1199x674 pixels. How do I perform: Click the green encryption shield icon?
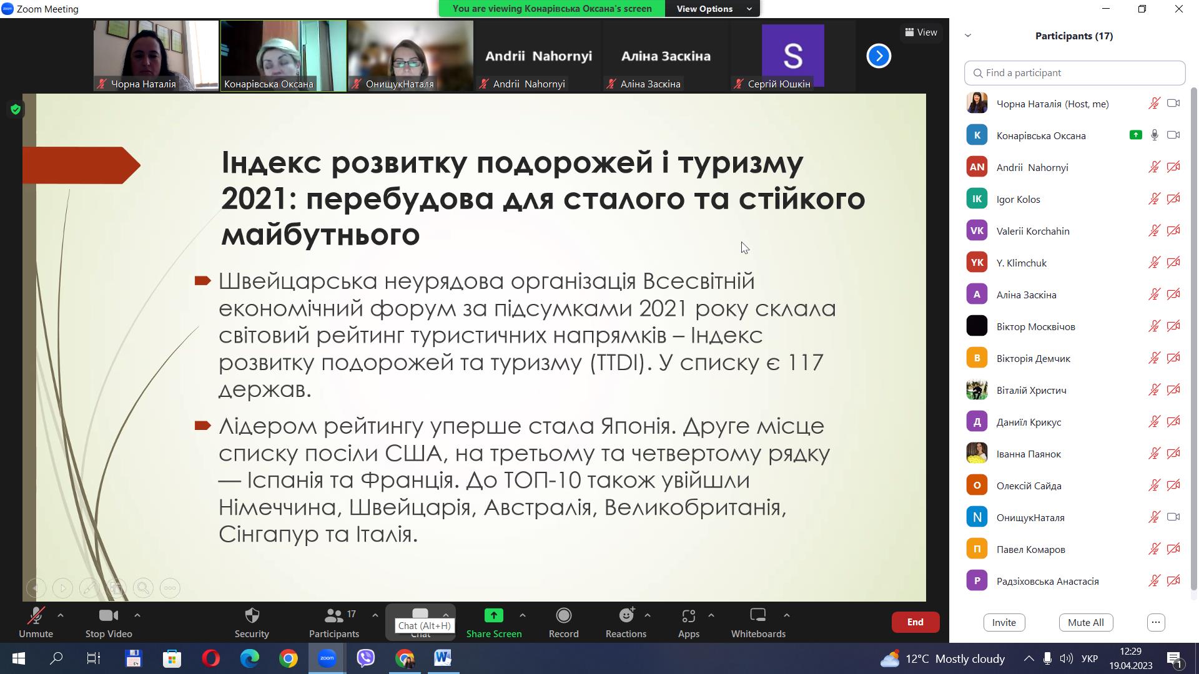(x=16, y=110)
